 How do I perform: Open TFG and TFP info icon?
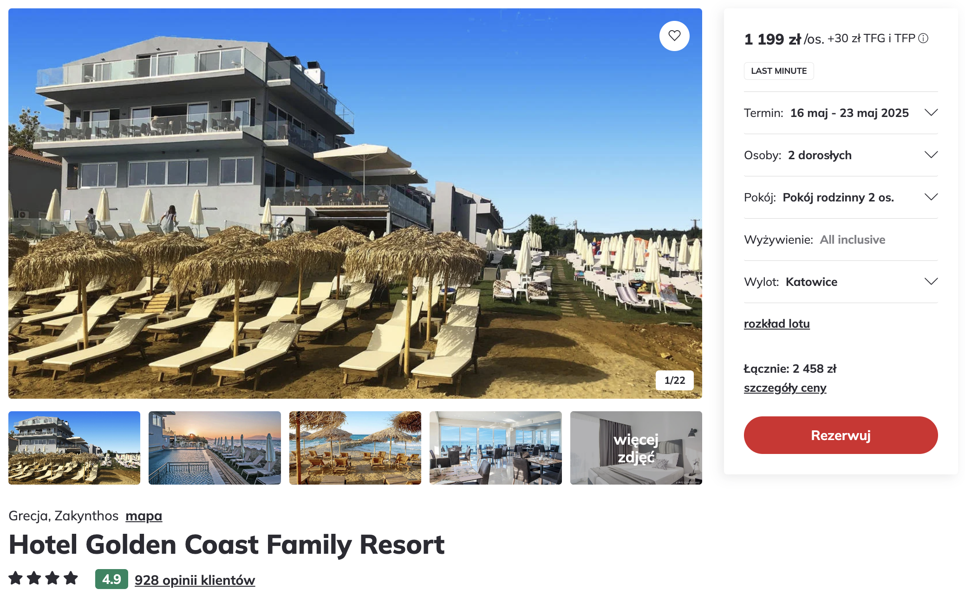tap(924, 39)
